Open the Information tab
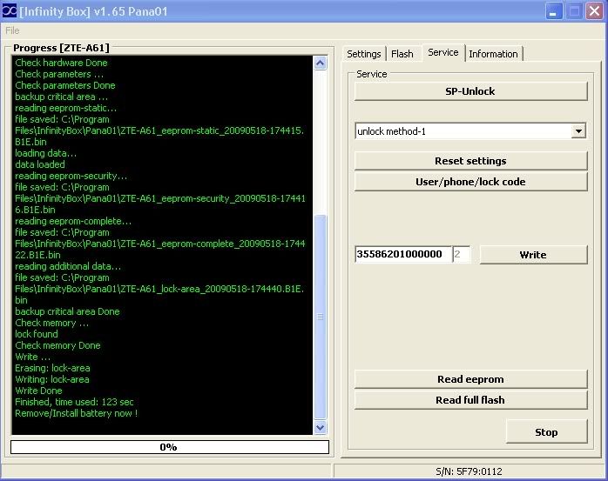This screenshot has height=481, width=608. (493, 54)
